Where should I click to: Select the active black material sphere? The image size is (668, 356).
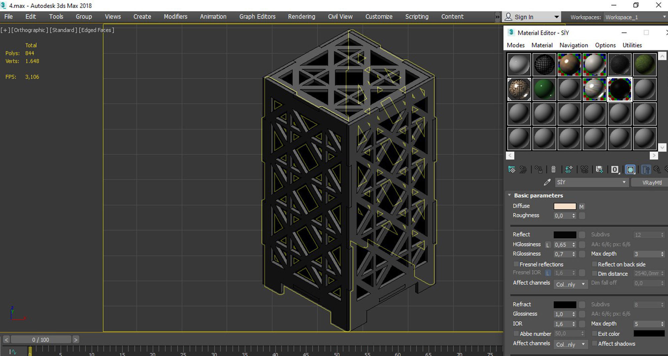pos(620,89)
